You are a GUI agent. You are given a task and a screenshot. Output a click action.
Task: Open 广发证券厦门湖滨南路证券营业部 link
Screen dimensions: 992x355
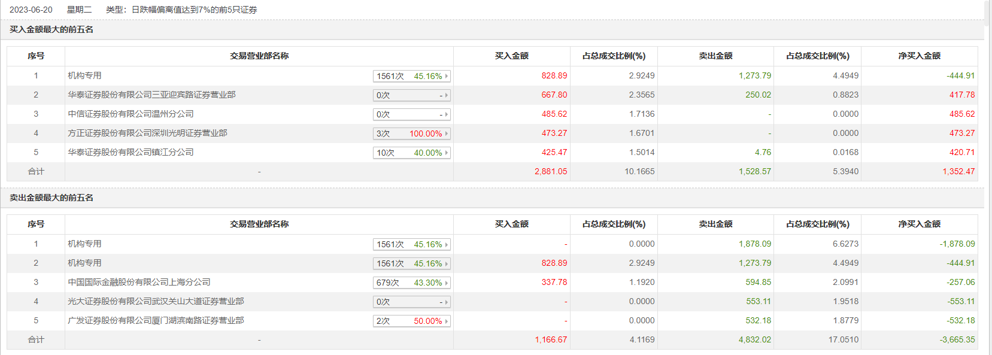tap(156, 320)
